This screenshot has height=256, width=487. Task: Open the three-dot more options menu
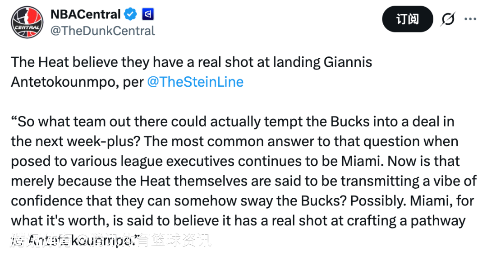(470, 19)
